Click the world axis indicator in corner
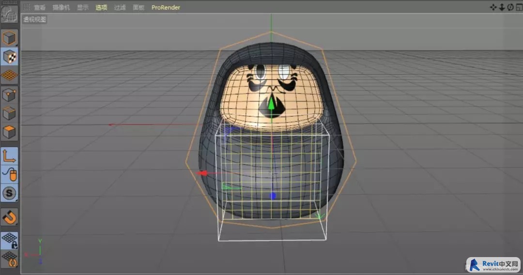Screen dimensions: 523x275 [x=34, y=252]
